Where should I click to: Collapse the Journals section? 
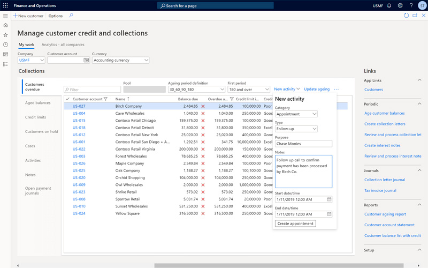pyautogui.click(x=419, y=170)
